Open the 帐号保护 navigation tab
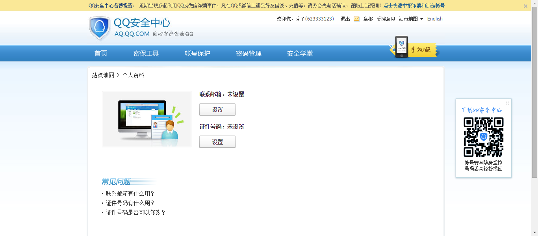The width and height of the screenshot is (538, 236). [197, 54]
